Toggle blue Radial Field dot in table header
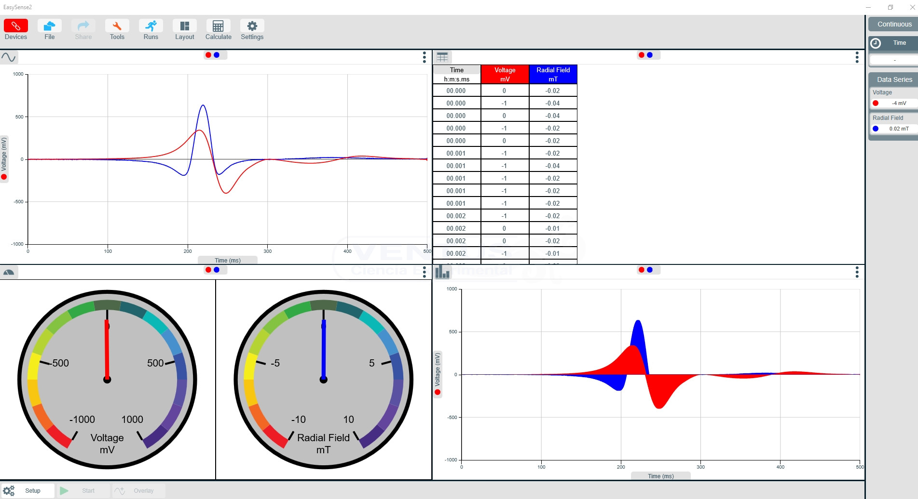 tap(650, 55)
